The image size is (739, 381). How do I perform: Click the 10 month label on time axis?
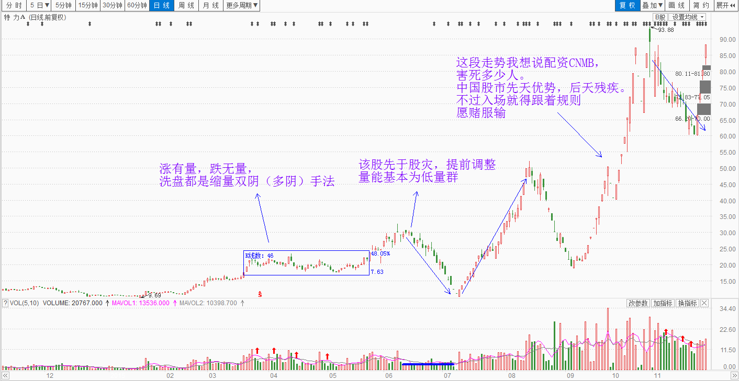(x=615, y=376)
